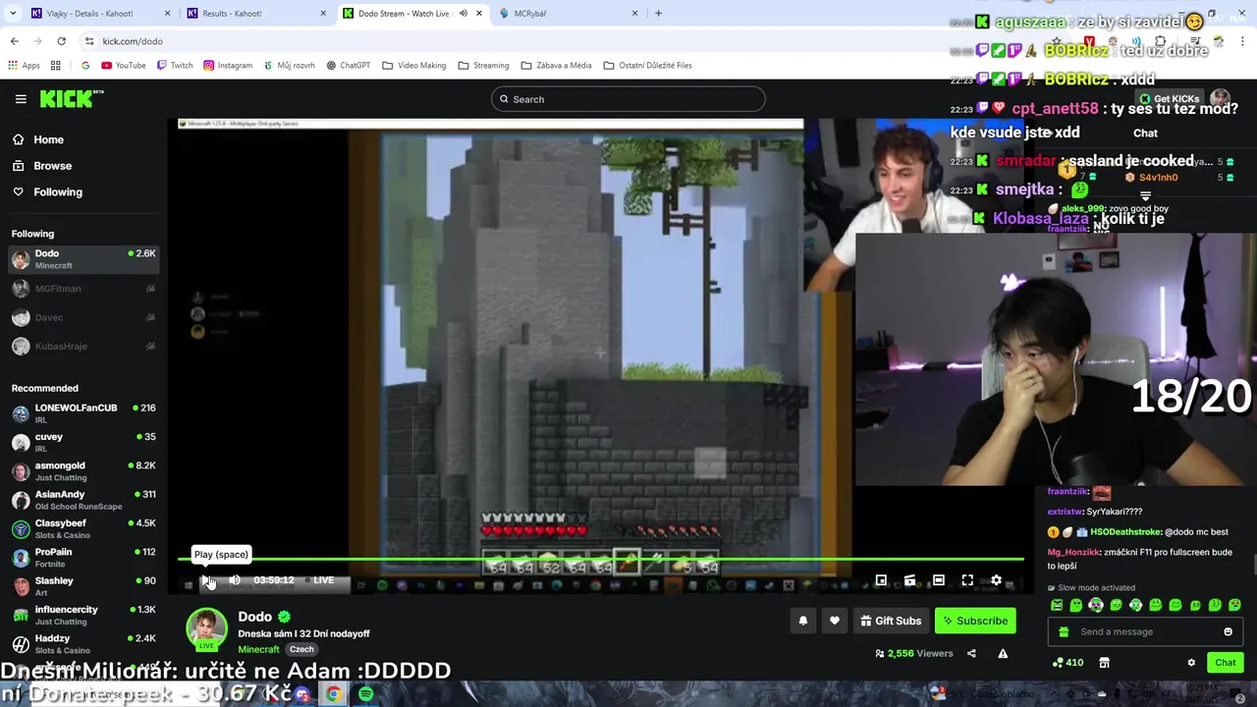Open recommended channel asmongold

tap(84, 471)
